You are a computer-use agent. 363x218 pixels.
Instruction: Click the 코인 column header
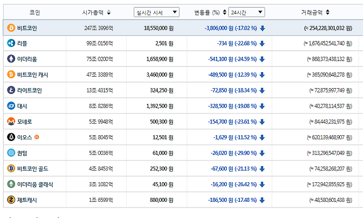(x=35, y=12)
